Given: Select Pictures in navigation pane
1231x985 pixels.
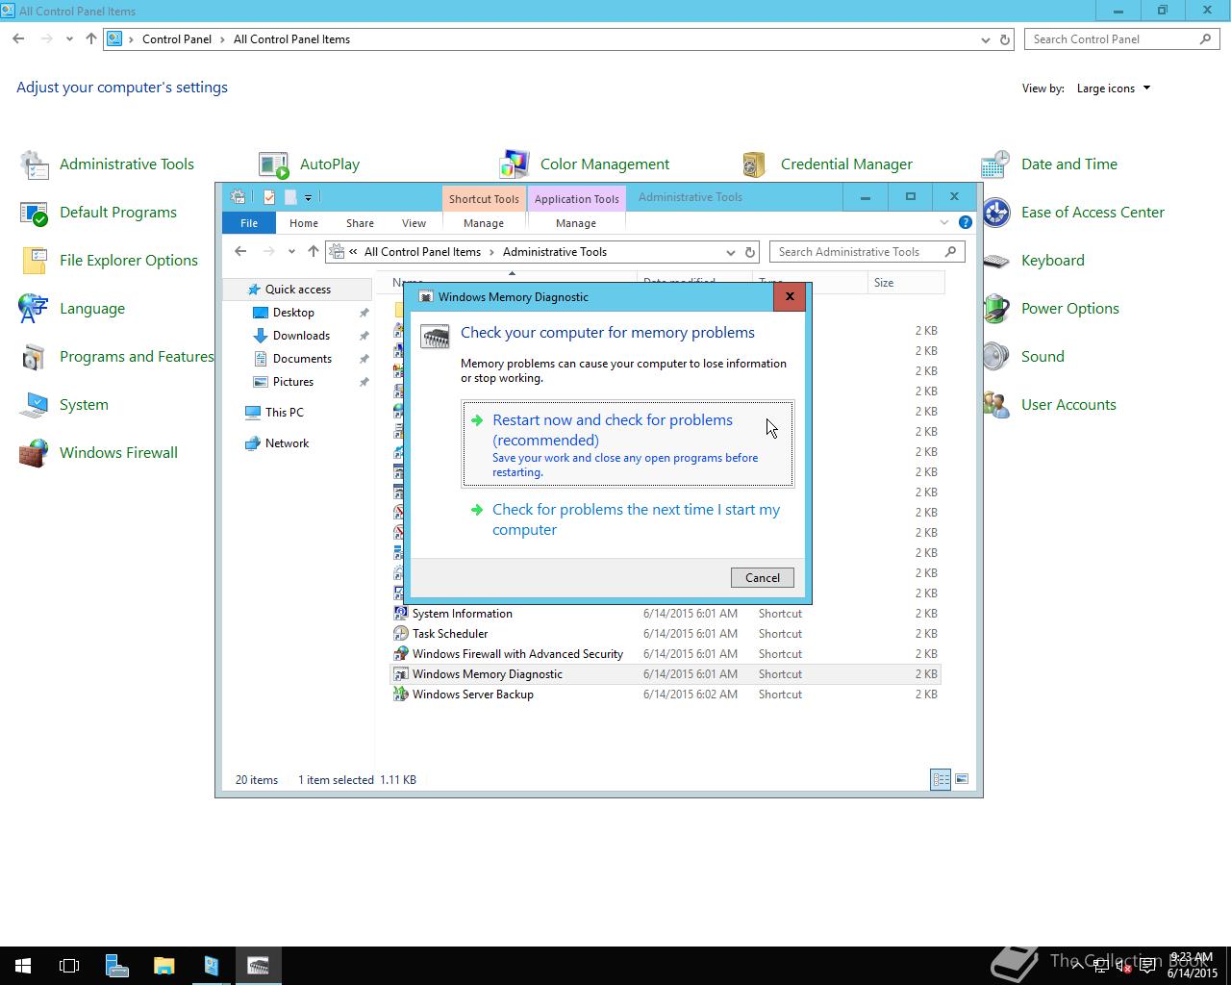Looking at the screenshot, I should [x=292, y=382].
